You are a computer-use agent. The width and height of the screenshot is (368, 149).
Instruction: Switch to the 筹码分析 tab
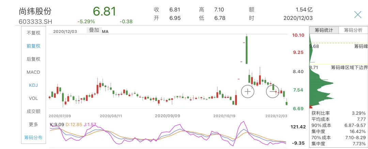[353, 30]
